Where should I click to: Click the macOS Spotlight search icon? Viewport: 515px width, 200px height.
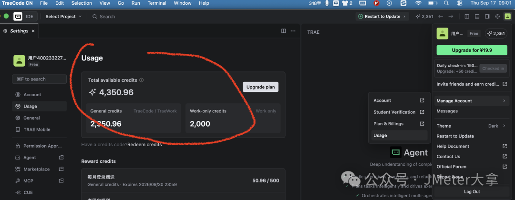446,3
